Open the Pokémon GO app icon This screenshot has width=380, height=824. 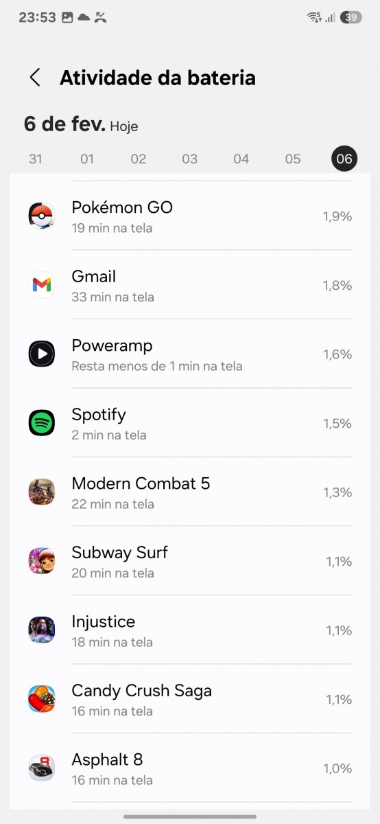[41, 216]
